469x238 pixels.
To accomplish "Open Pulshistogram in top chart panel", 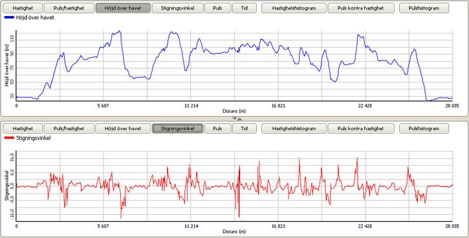I will click(x=424, y=8).
